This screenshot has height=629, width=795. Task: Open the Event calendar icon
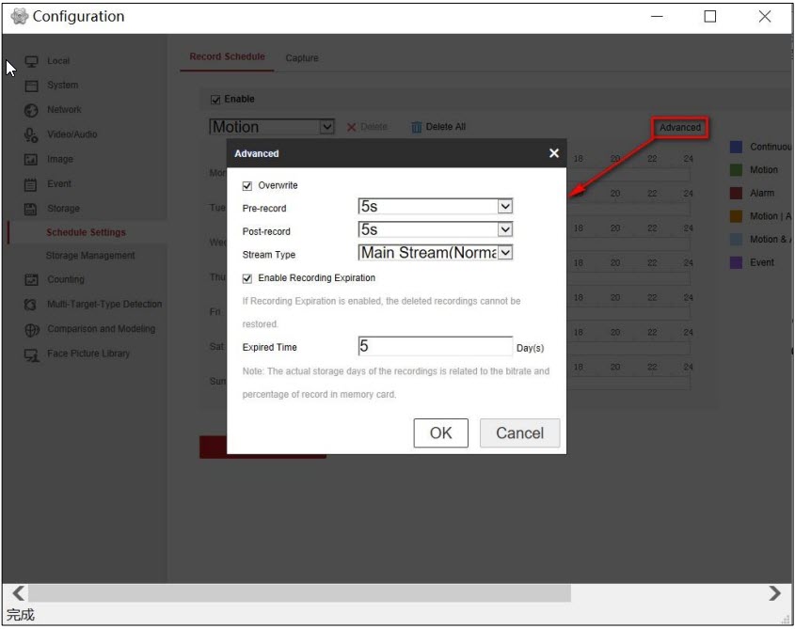pyautogui.click(x=31, y=184)
